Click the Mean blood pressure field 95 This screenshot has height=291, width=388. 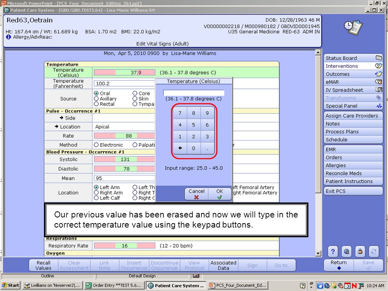point(124,178)
